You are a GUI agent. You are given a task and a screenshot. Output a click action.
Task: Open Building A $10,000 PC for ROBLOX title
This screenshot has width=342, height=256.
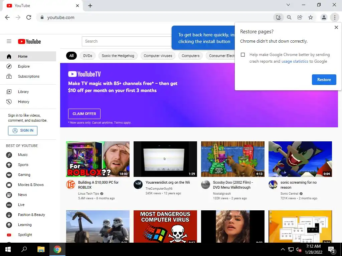click(98, 185)
